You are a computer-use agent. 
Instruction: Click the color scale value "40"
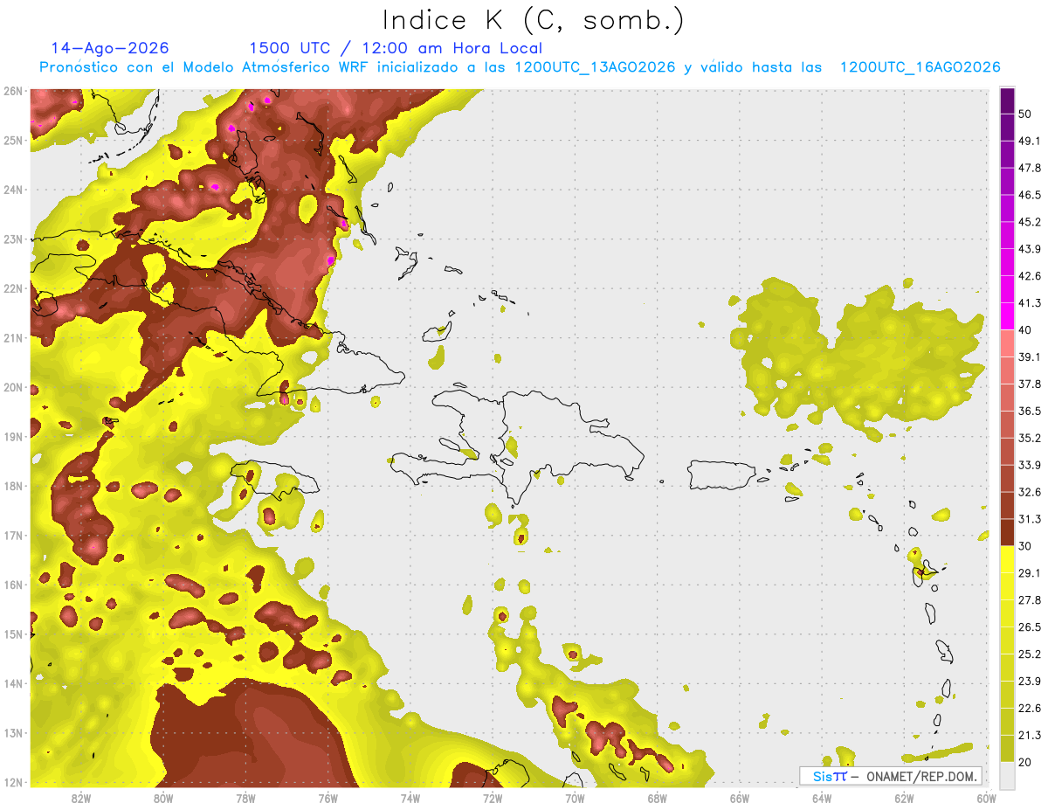(1026, 329)
